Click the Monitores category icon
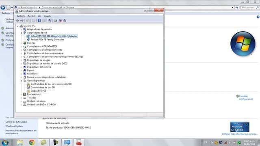 point(25,74)
